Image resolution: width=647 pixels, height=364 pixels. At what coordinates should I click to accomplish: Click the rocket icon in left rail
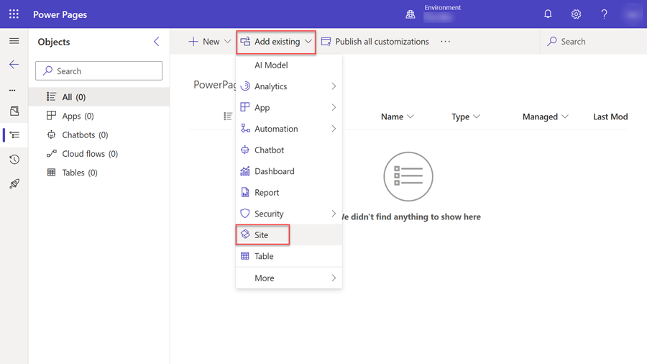point(14,184)
